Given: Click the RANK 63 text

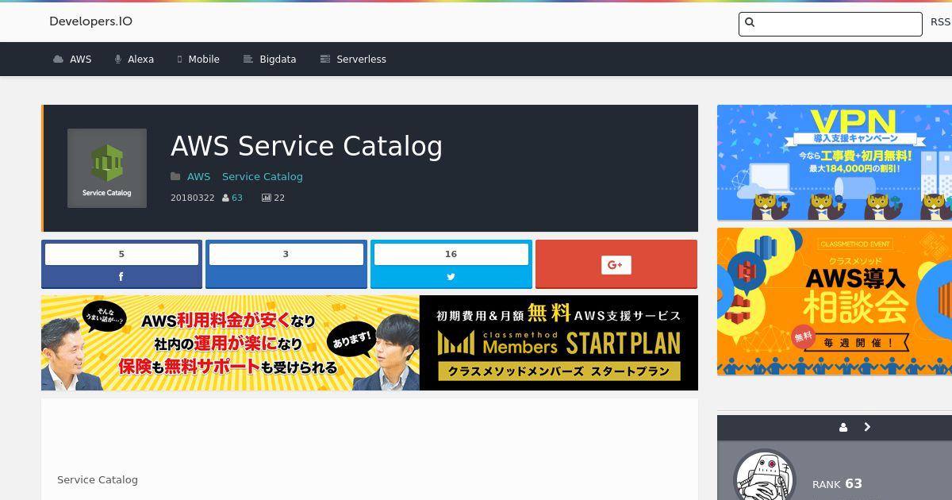Looking at the screenshot, I should tap(837, 484).
